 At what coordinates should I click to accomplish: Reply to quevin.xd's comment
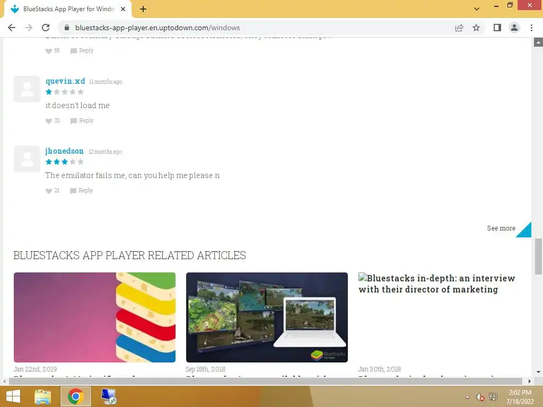pos(82,120)
